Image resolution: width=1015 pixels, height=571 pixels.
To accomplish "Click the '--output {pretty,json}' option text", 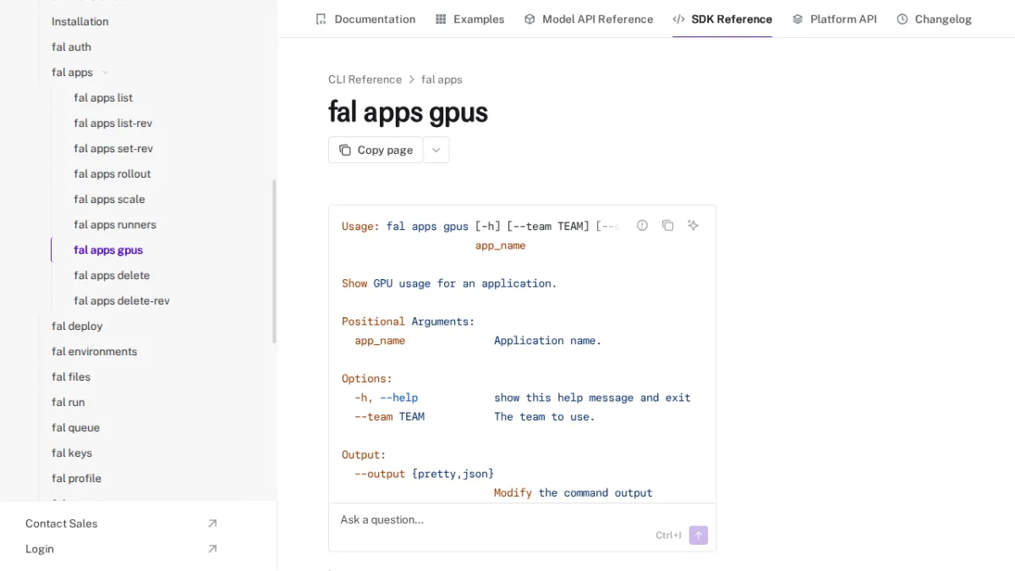I will 424,474.
